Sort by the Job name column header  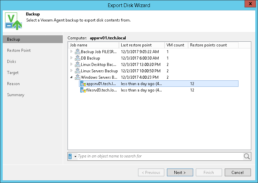tap(93, 45)
